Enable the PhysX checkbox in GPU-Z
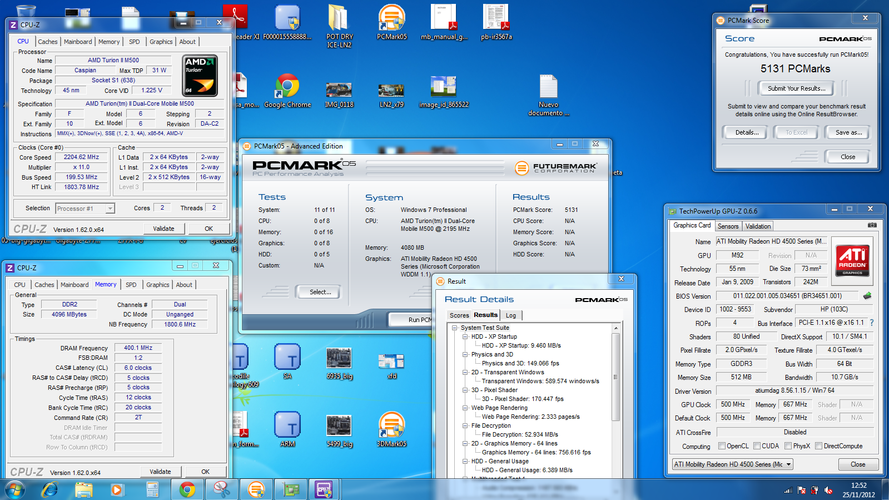Screen dimensions: 889x500 [788, 445]
